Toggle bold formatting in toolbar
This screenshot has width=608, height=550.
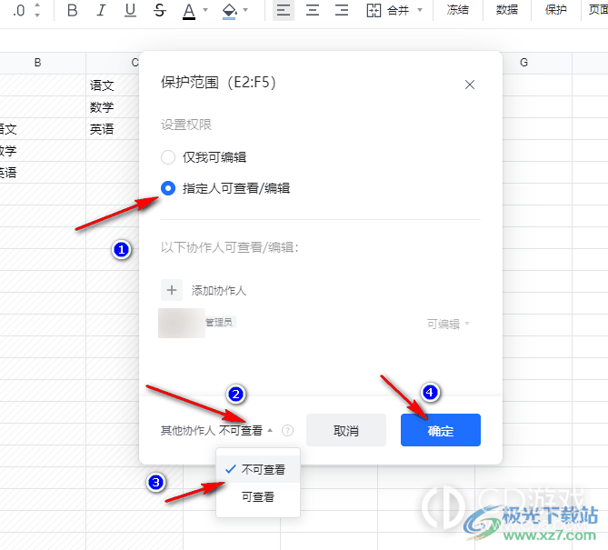click(x=73, y=11)
